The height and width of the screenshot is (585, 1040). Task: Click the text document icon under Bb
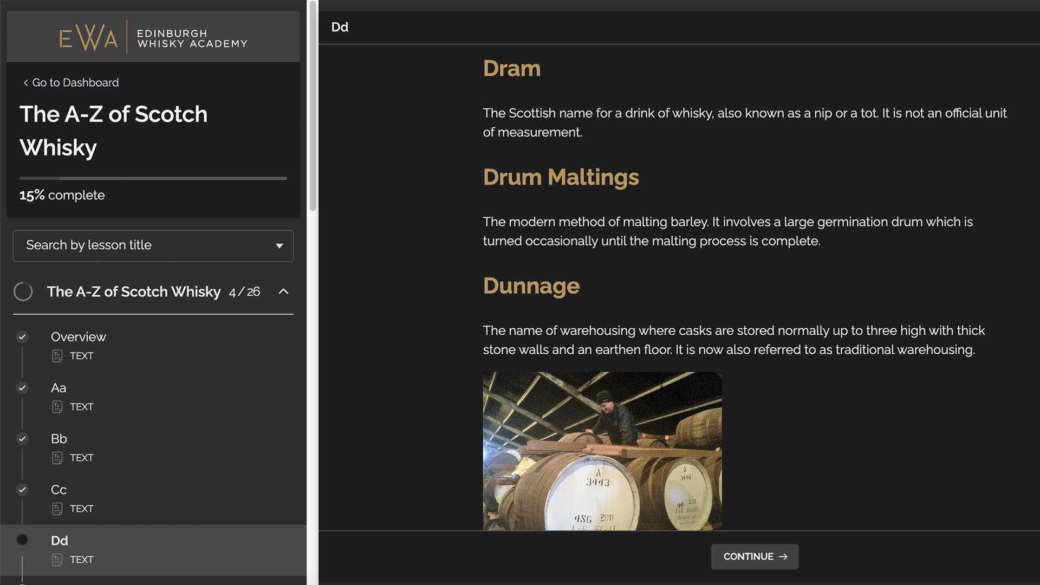pos(57,458)
